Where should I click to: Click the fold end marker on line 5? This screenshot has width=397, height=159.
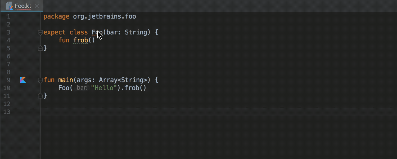click(x=40, y=48)
